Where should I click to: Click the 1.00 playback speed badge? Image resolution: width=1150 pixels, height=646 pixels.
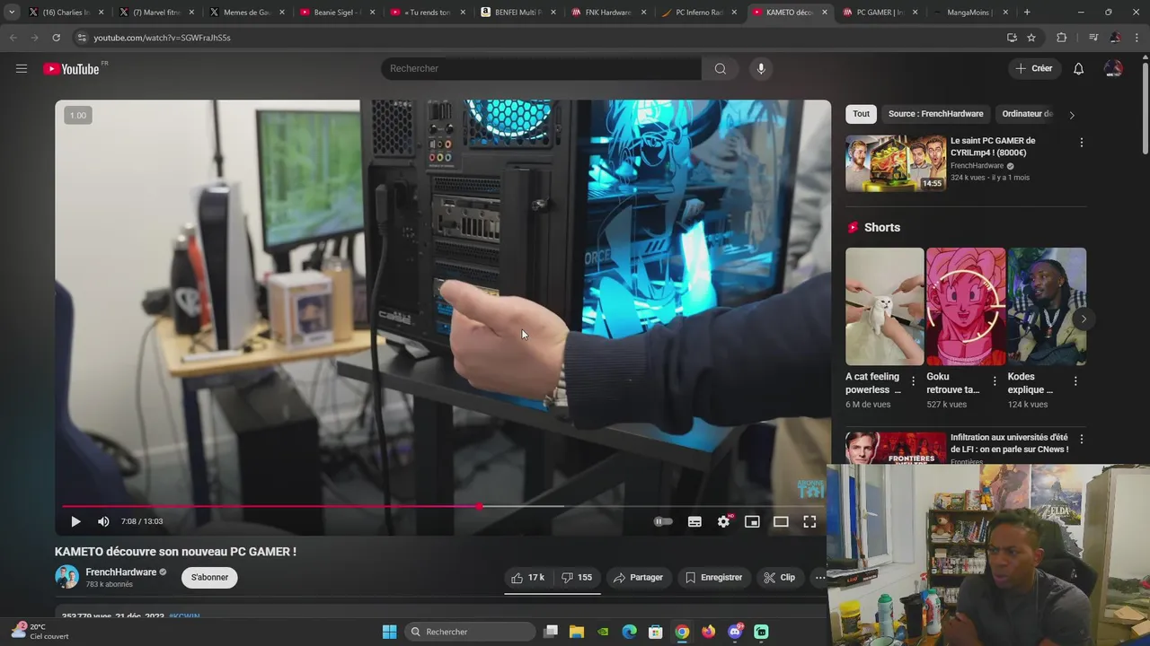pyautogui.click(x=78, y=115)
